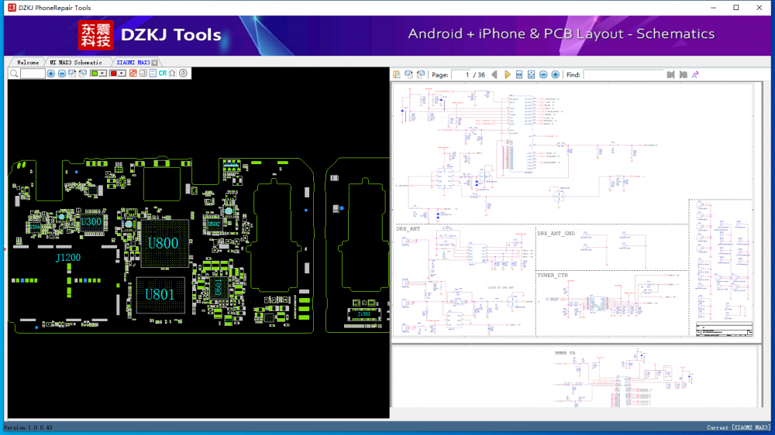Go to previous page in schematic viewer
This screenshot has width=775, height=435.
click(494, 74)
